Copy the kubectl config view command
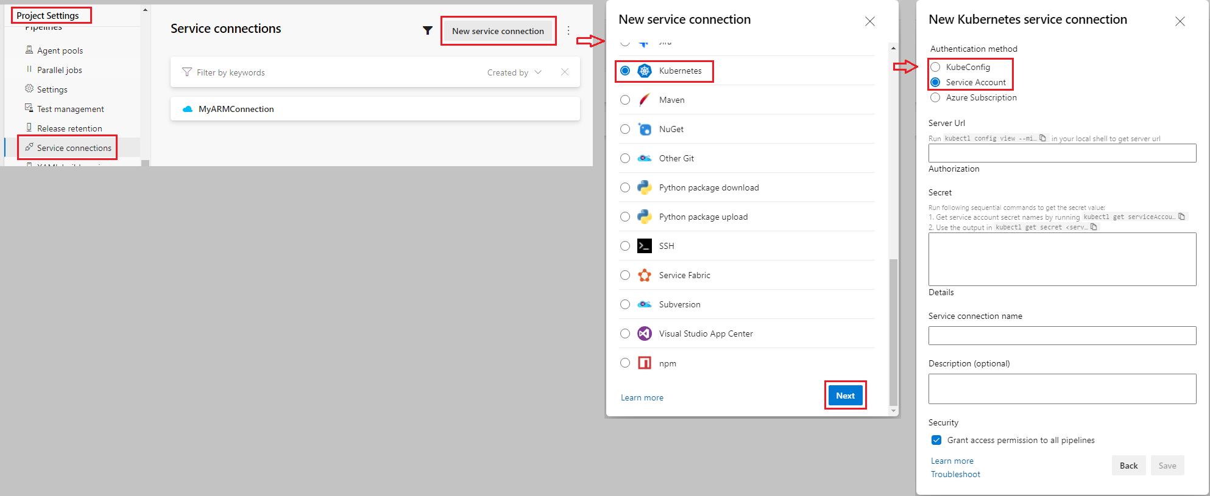 coord(1042,138)
